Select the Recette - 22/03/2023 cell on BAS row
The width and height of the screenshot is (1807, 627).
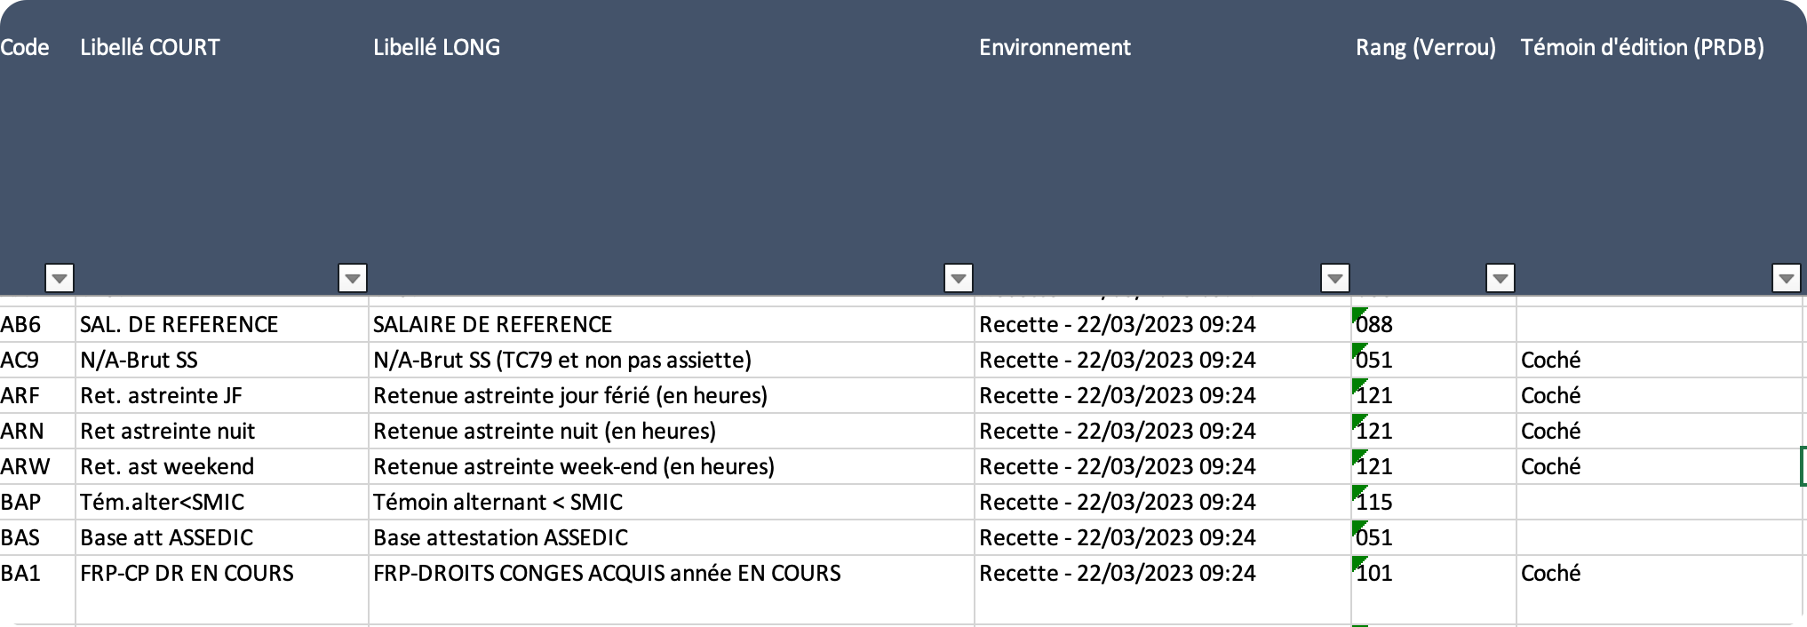point(1118,537)
